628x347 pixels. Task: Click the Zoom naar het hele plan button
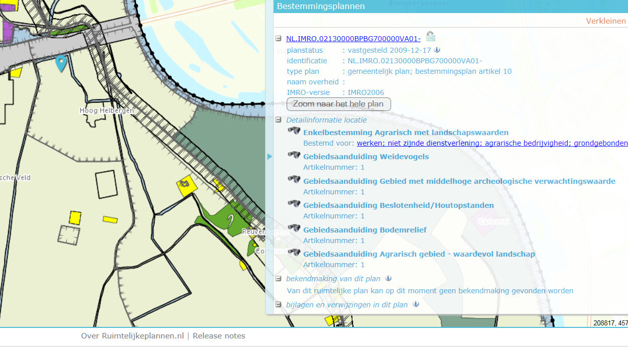pyautogui.click(x=338, y=104)
